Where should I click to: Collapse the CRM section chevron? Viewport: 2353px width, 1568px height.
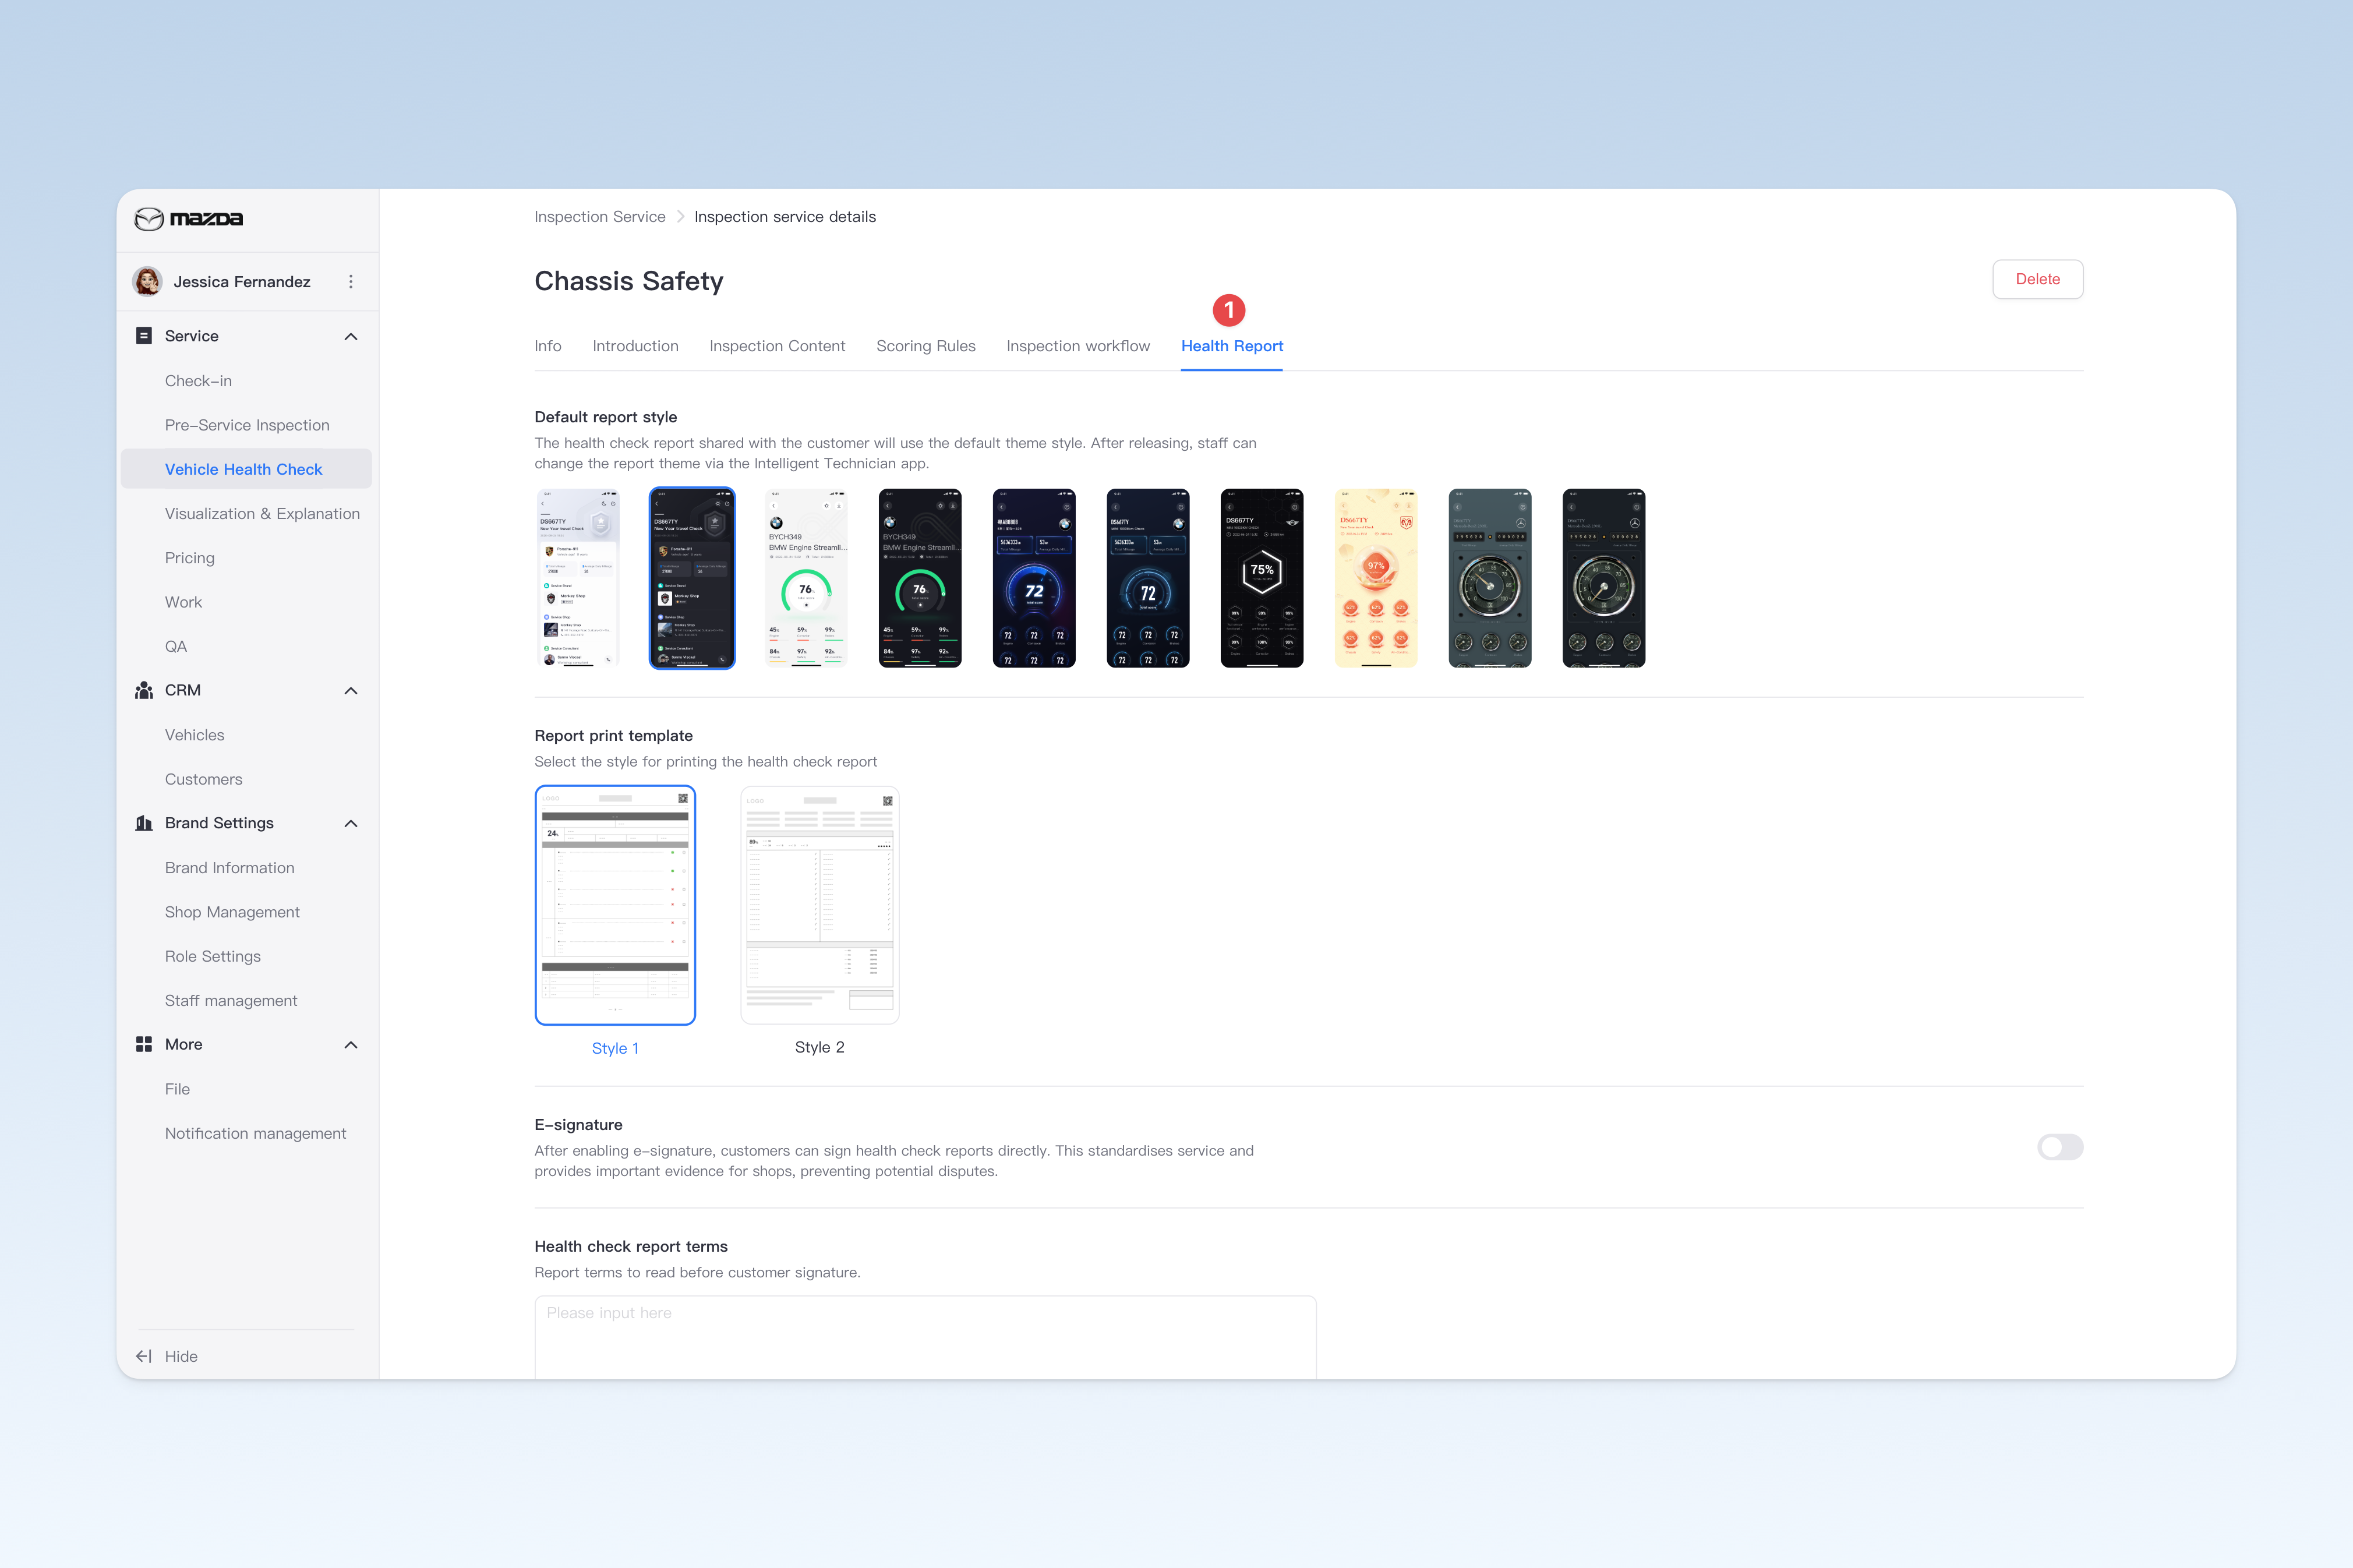351,690
